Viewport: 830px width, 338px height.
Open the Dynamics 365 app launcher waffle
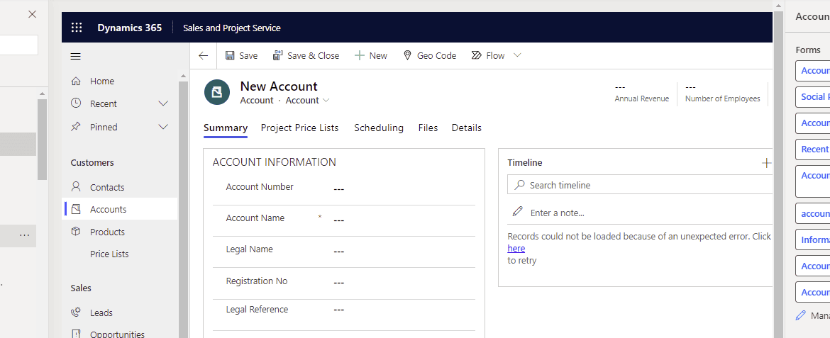pyautogui.click(x=77, y=28)
